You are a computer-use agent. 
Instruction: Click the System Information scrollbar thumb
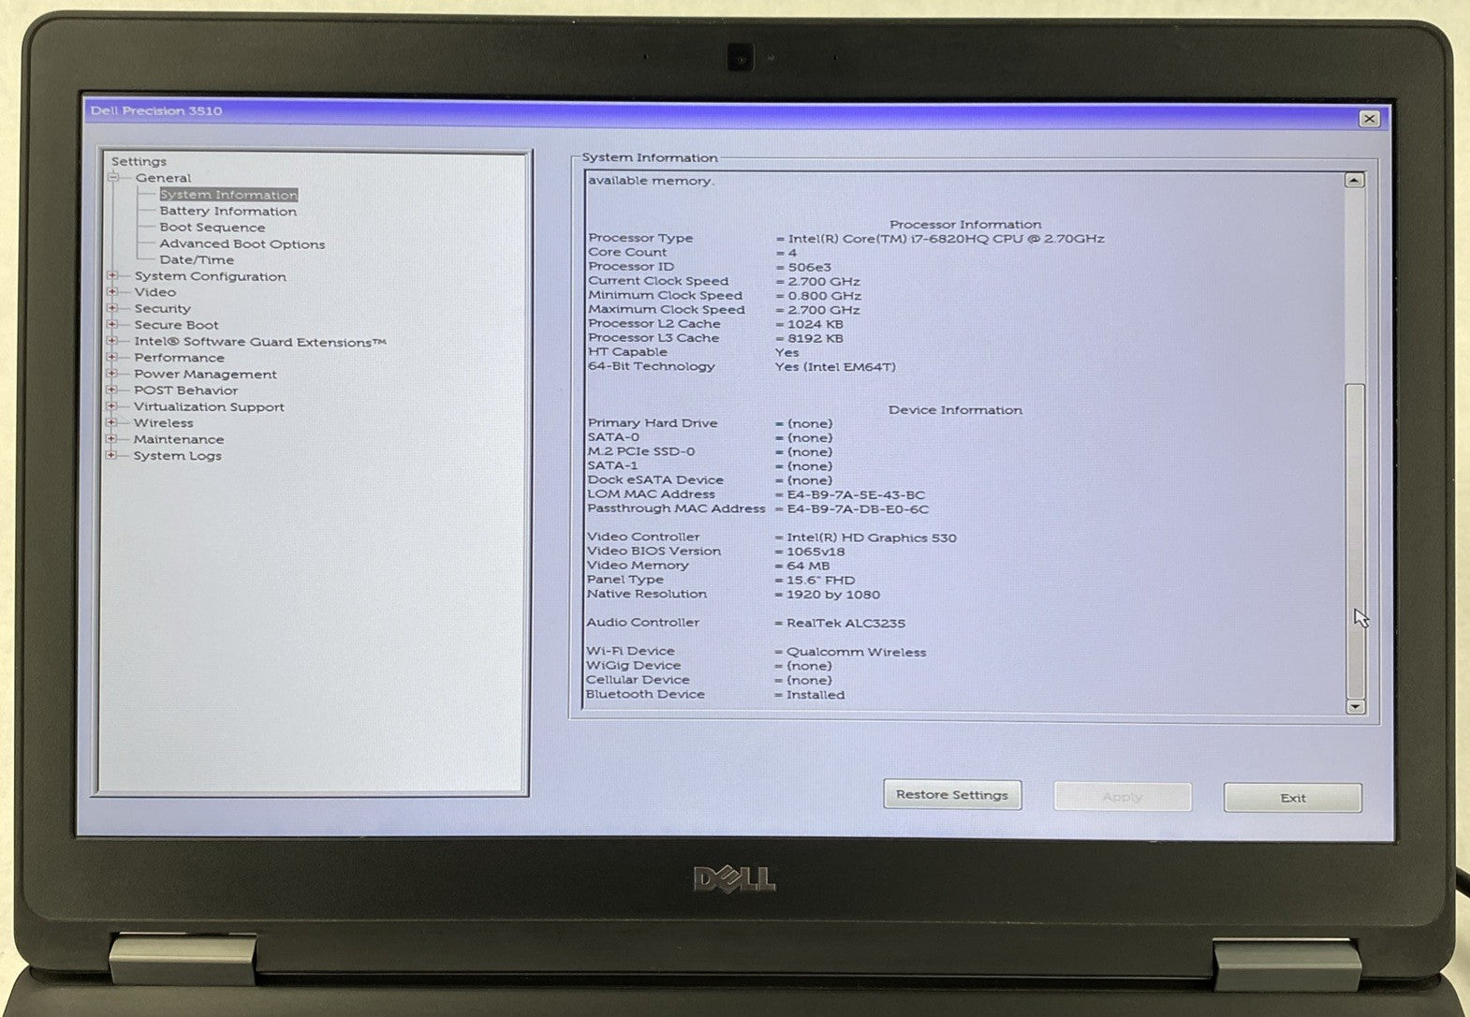click(x=1355, y=540)
